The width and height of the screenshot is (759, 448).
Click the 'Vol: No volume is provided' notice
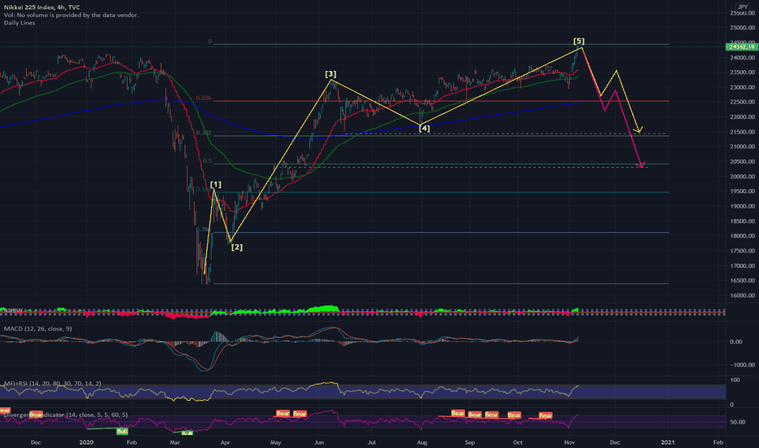tap(71, 15)
